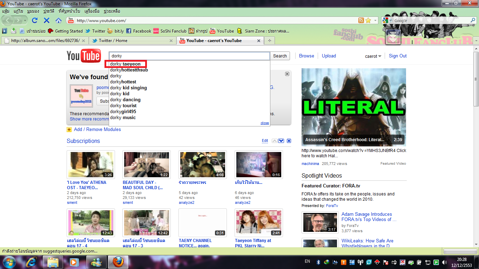This screenshot has width=479, height=269.
Task: Close the Twitter / Home tab
Action: 171,41
